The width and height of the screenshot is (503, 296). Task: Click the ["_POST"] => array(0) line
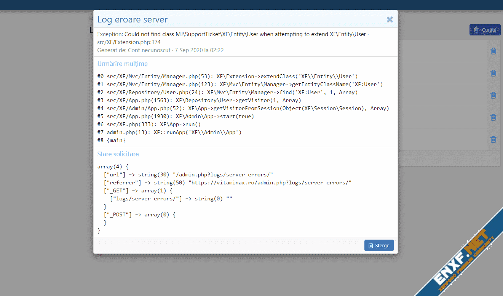(x=140, y=214)
